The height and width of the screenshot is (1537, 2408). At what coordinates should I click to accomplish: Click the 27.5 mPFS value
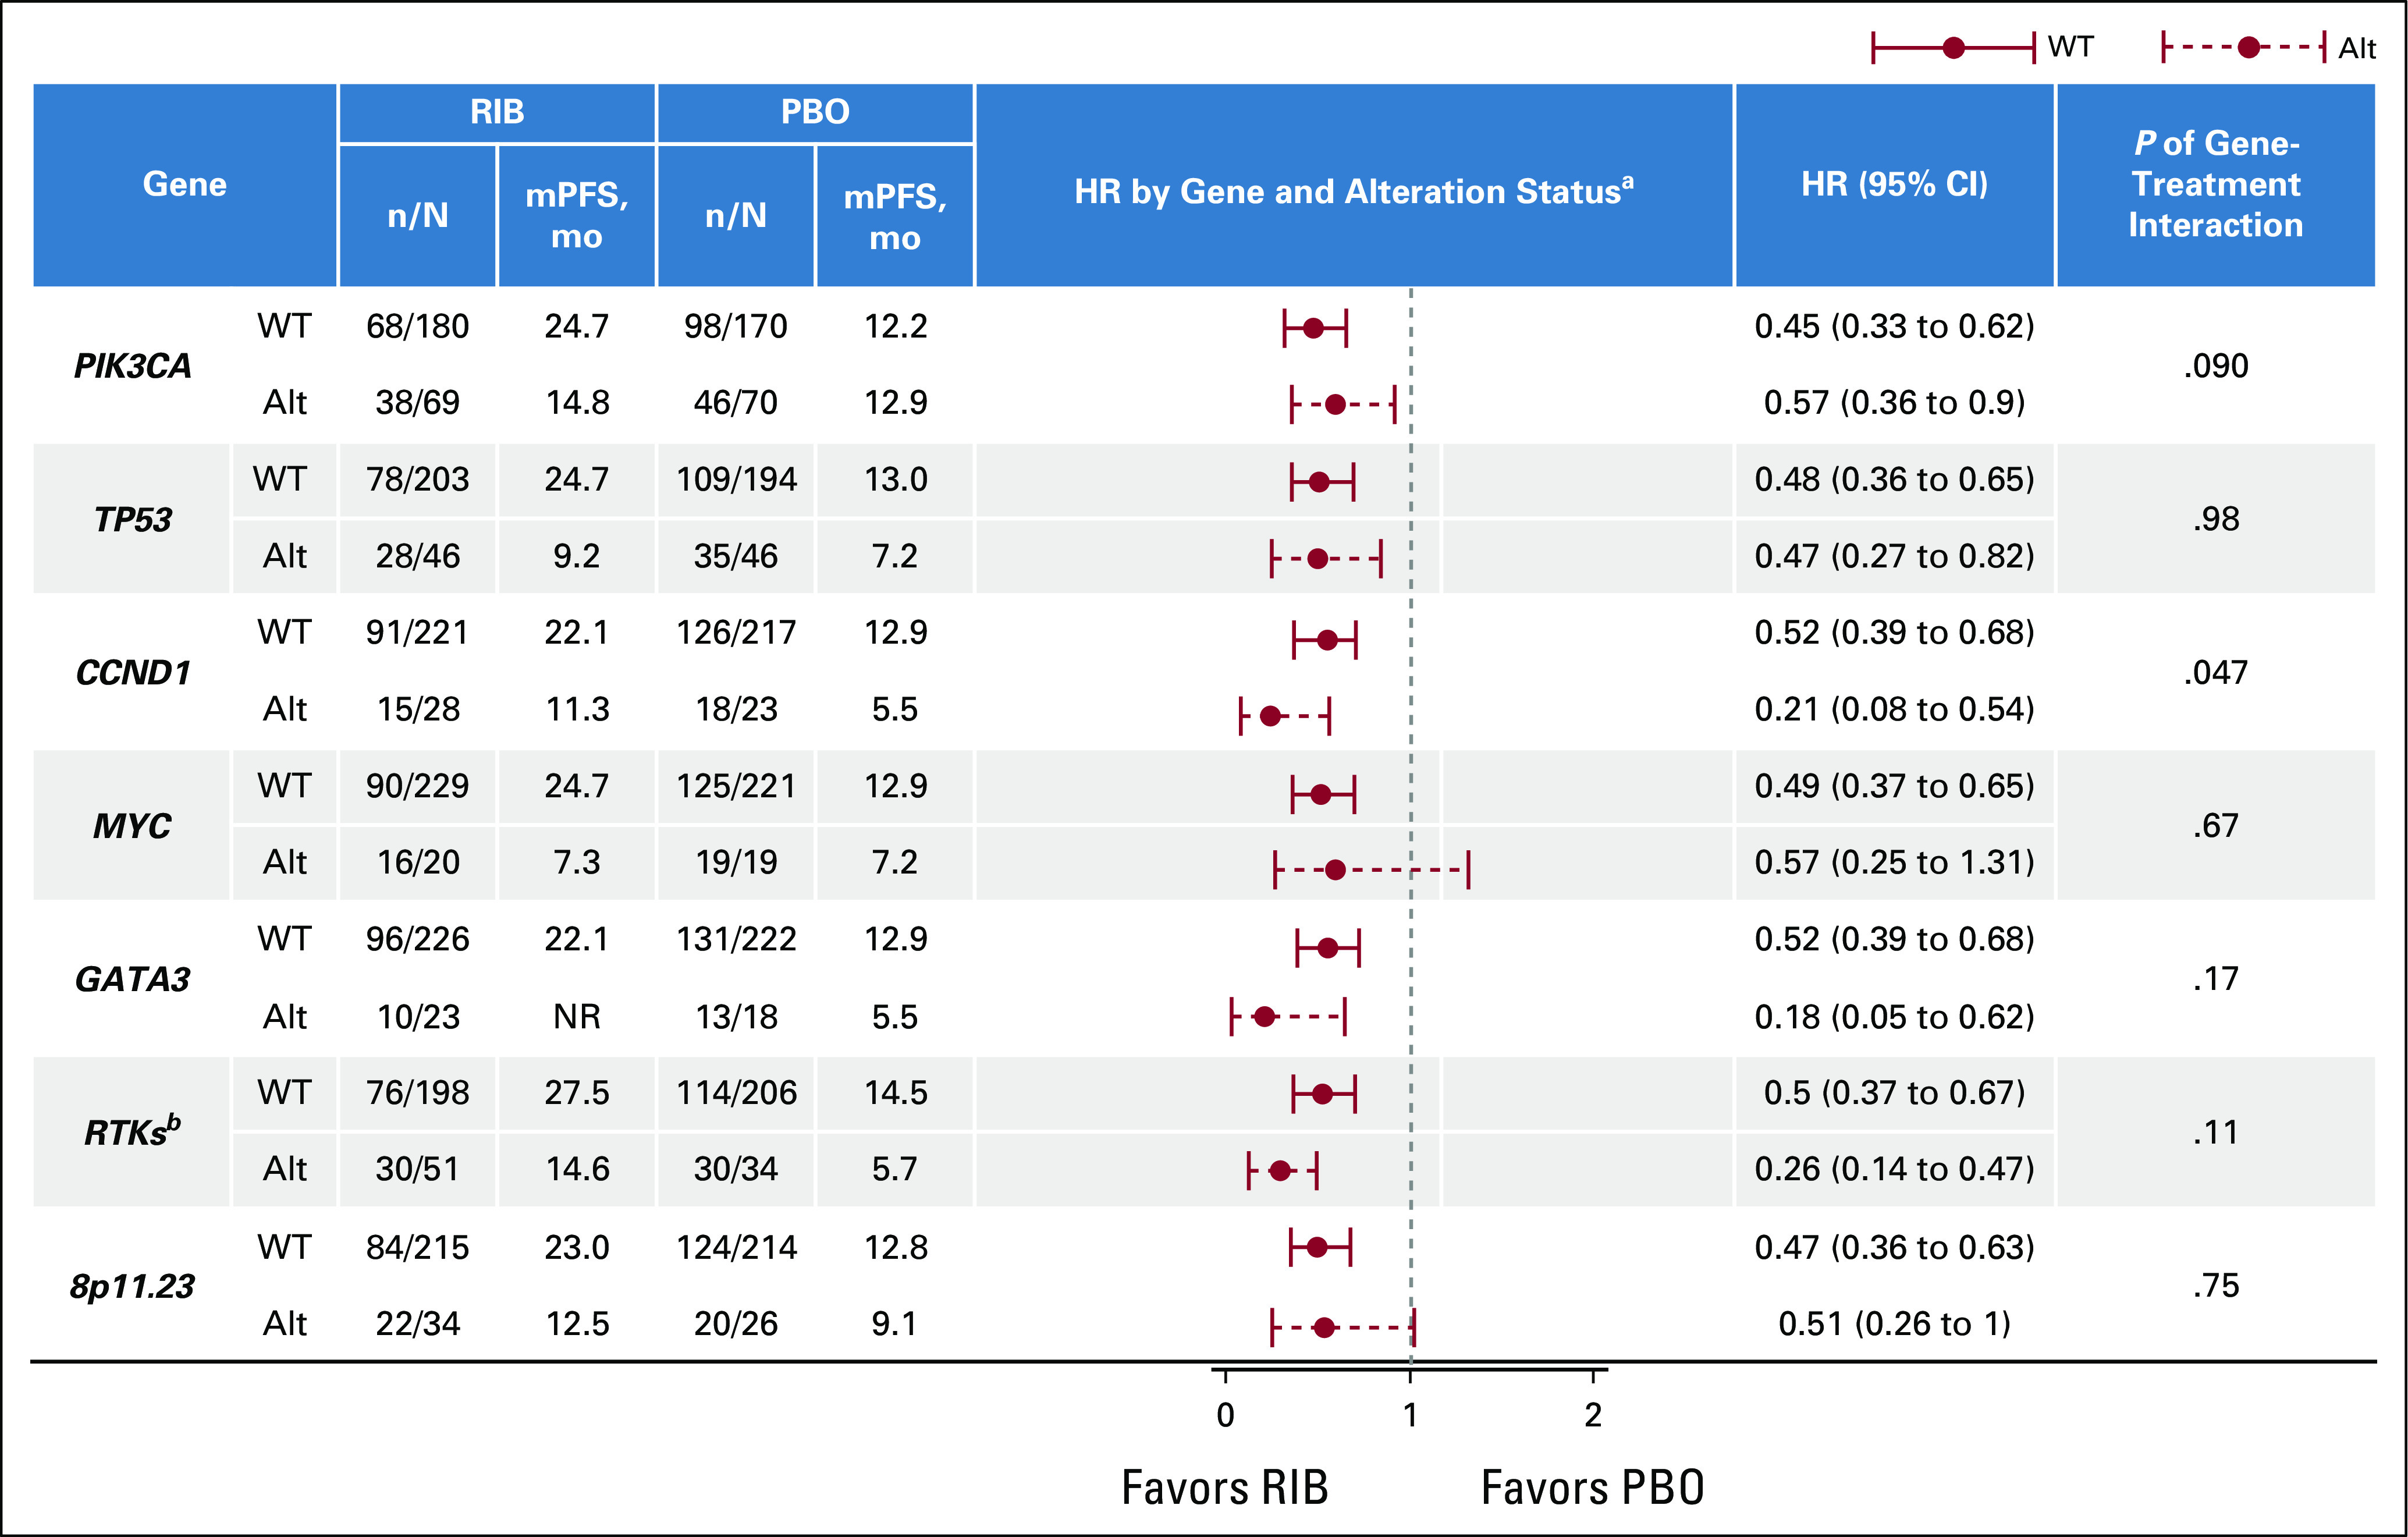[x=577, y=1092]
